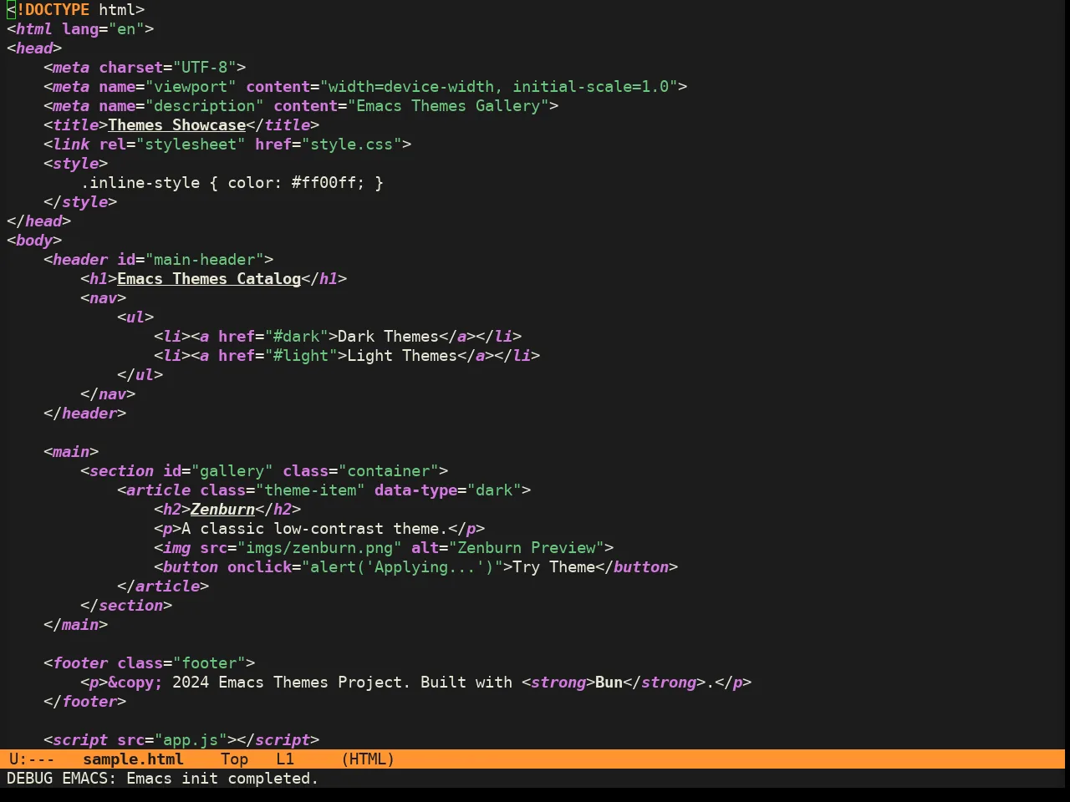The width and height of the screenshot is (1070, 802).
Task: Click the data-type "dark" value
Action: (x=495, y=490)
